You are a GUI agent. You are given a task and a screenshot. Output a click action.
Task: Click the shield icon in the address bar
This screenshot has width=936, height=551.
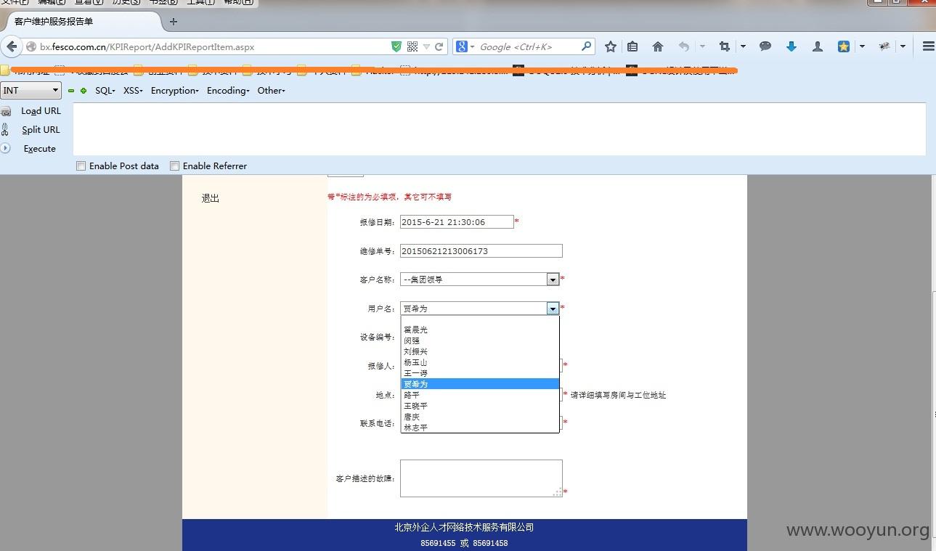click(x=396, y=46)
